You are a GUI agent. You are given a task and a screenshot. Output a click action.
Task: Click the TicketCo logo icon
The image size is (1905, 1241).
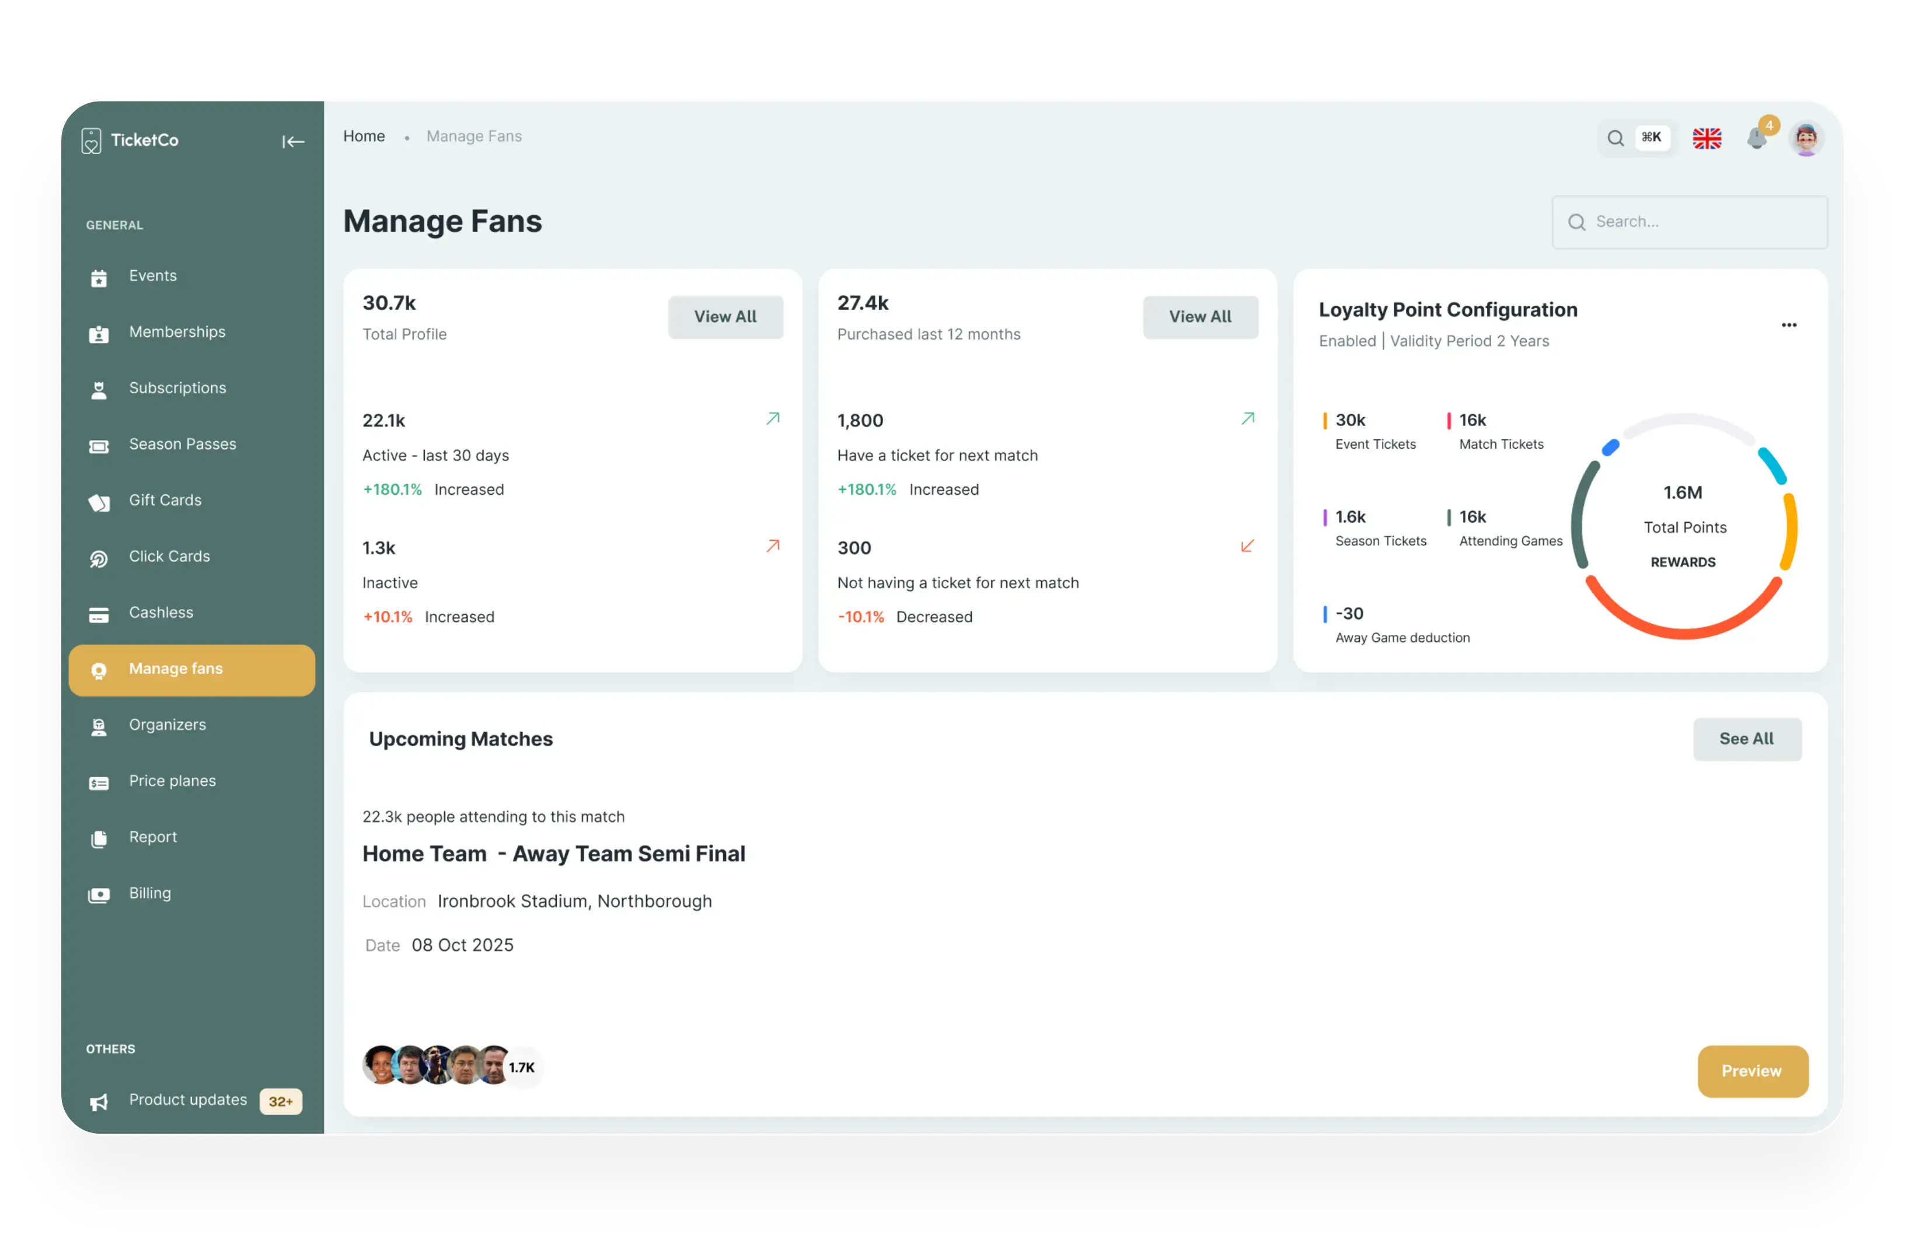click(x=91, y=141)
